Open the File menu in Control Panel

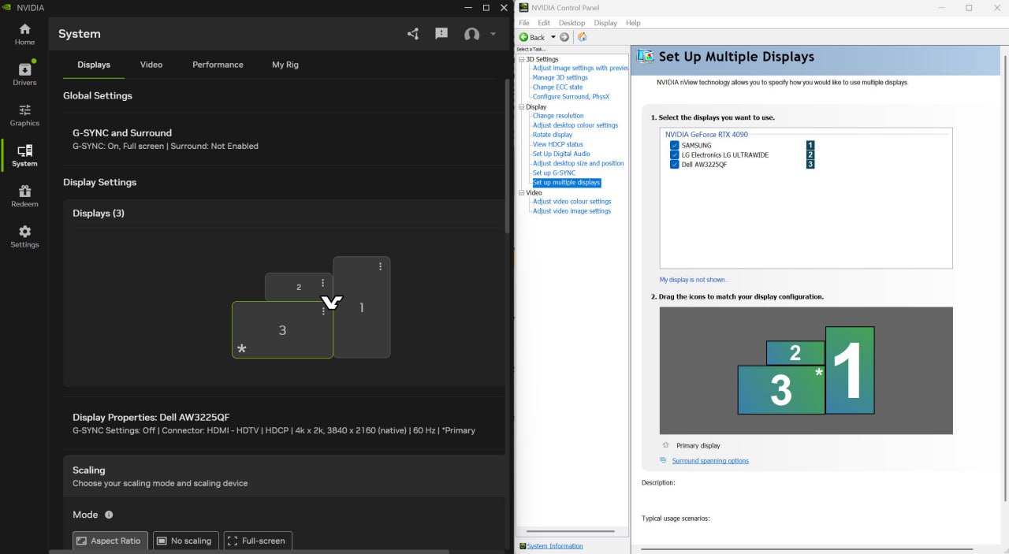[524, 23]
